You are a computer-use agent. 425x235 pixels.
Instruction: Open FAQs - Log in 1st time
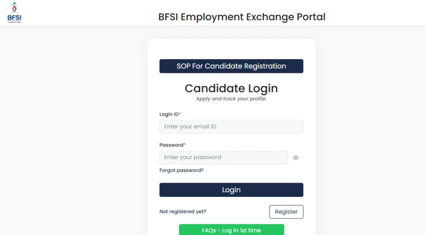click(x=231, y=230)
